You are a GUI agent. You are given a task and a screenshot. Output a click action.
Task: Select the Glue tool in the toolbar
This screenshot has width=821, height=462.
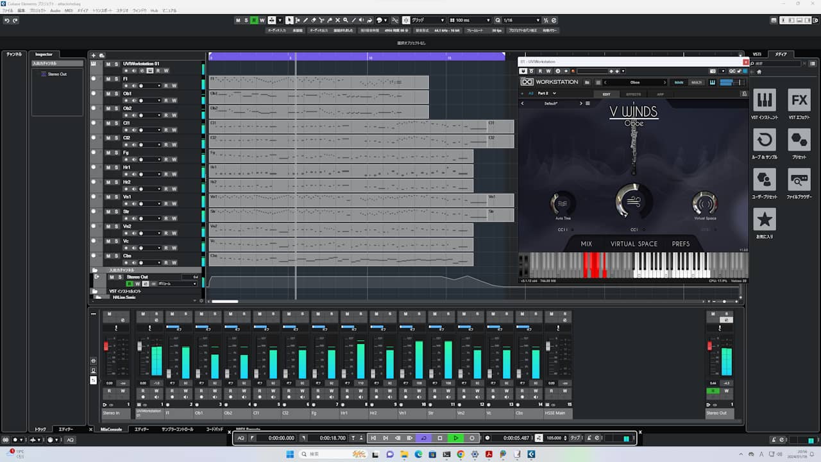coord(330,20)
